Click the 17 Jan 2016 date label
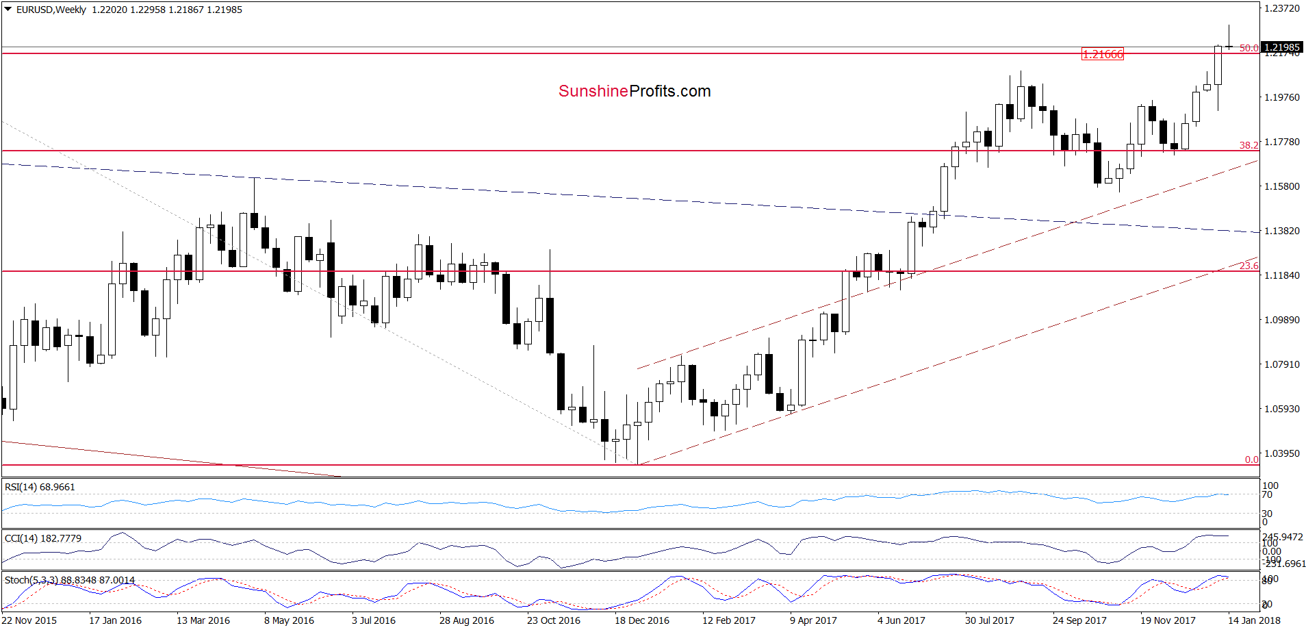1306x630 pixels. click(115, 620)
